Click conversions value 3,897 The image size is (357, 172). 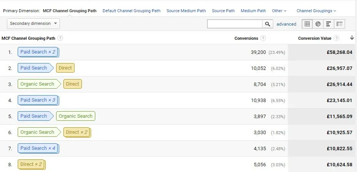[x=260, y=117]
